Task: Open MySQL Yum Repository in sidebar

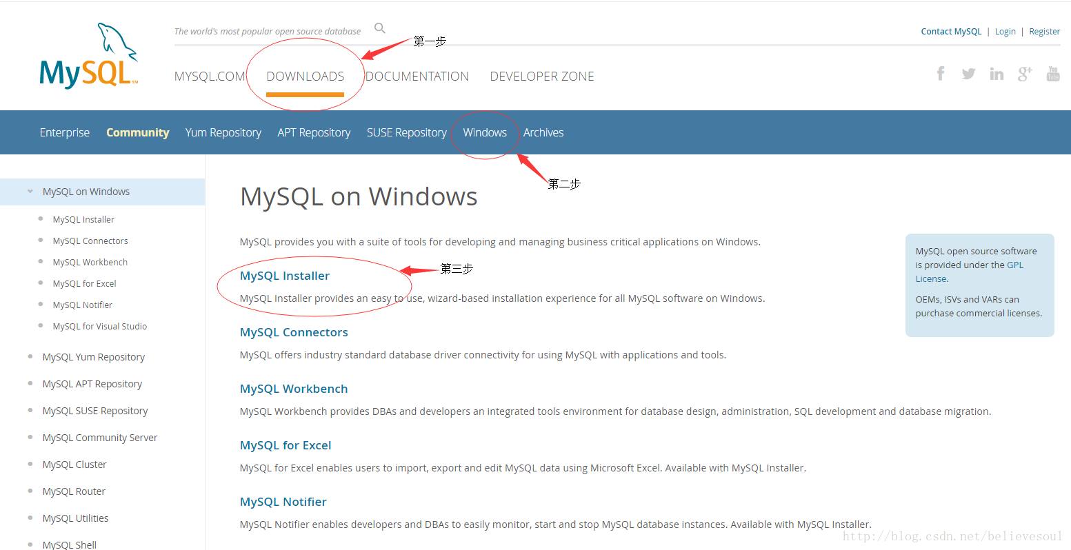Action: point(94,357)
